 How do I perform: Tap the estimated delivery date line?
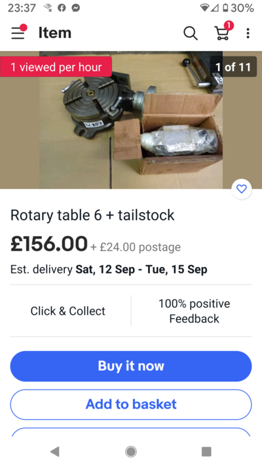pos(109,269)
